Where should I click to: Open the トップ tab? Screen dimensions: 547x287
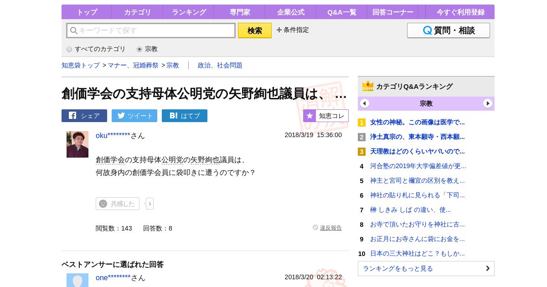tap(87, 12)
